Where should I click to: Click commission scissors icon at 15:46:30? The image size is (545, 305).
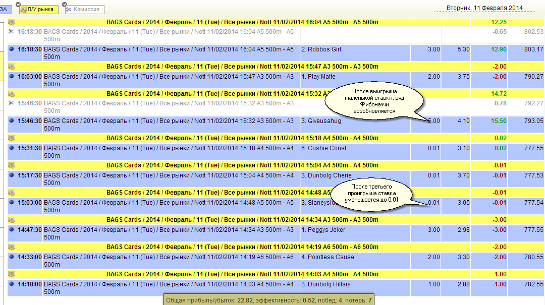(x=11, y=103)
